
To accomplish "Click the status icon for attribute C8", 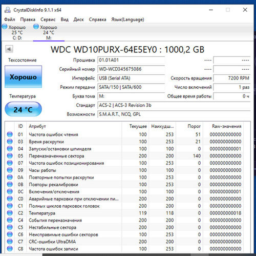I will click(x=10, y=249).
